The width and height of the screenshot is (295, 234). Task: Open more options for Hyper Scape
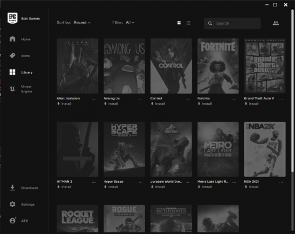point(140,182)
